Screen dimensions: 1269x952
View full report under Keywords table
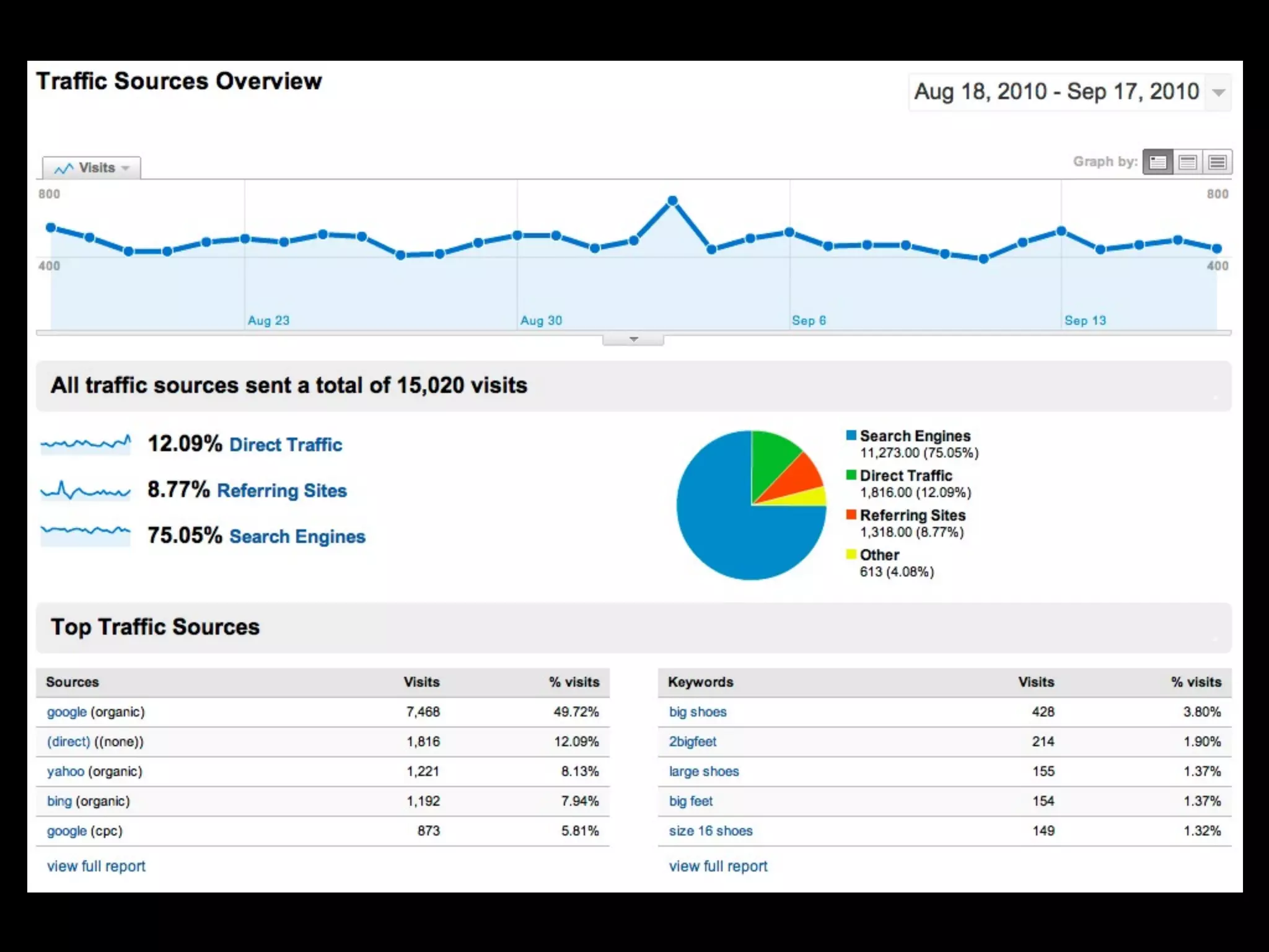click(718, 866)
